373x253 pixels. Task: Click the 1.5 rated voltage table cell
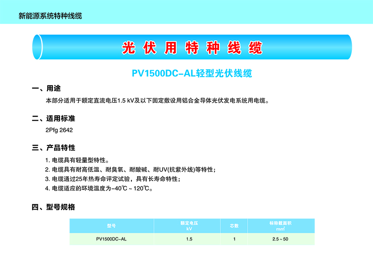point(189,239)
